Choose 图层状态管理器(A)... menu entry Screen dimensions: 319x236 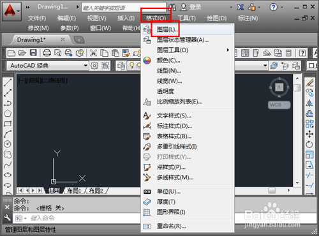[188, 40]
